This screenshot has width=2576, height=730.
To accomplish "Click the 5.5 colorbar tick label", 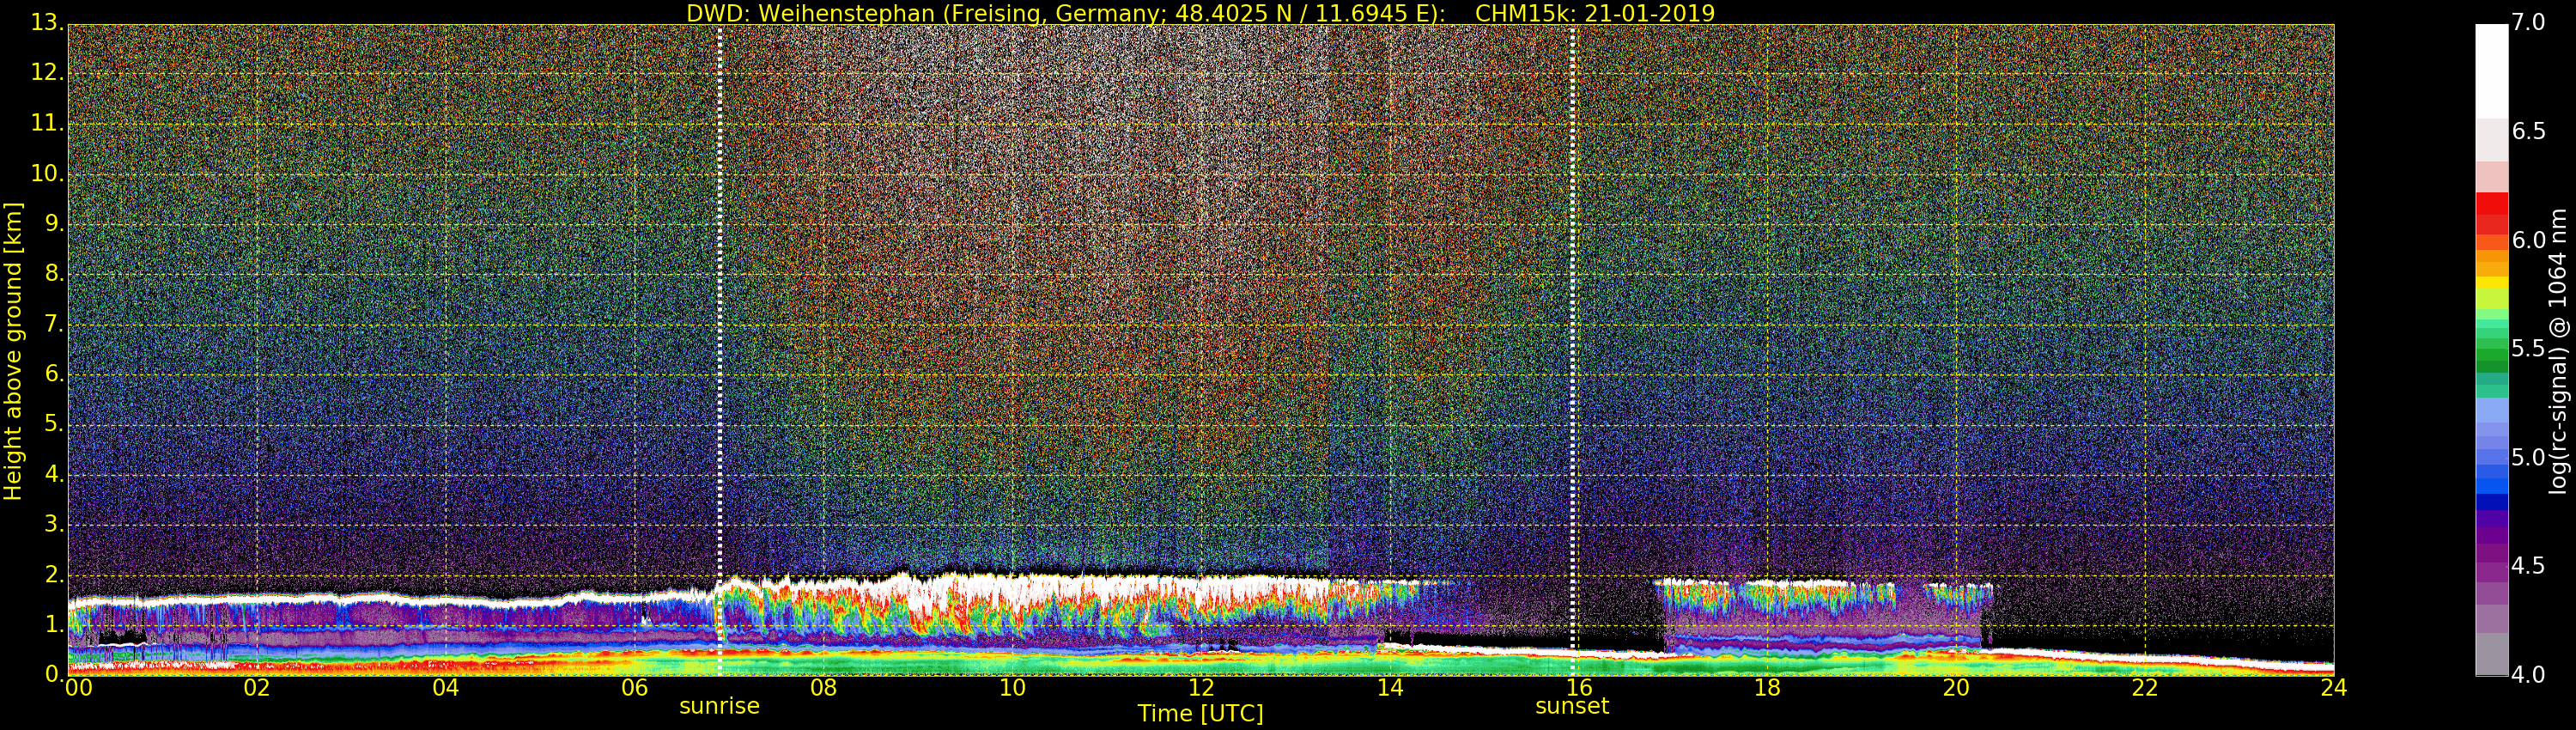I will 2529,348.
